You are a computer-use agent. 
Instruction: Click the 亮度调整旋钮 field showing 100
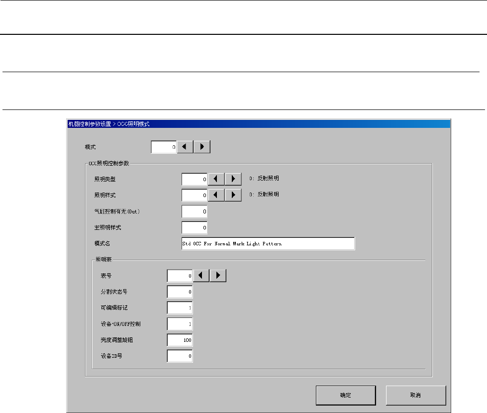[180, 340]
